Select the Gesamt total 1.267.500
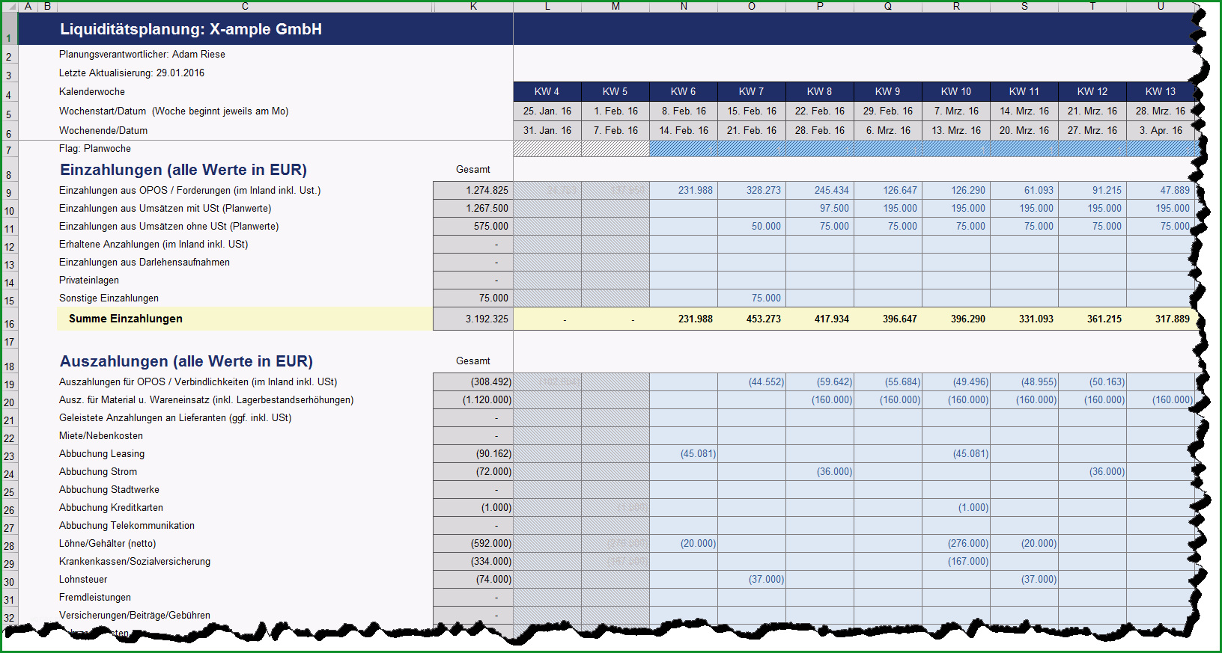Screen dimensions: 1222x653 473,208
